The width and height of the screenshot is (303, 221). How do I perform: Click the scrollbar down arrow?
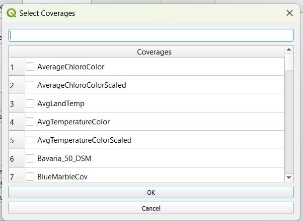pyautogui.click(x=289, y=177)
